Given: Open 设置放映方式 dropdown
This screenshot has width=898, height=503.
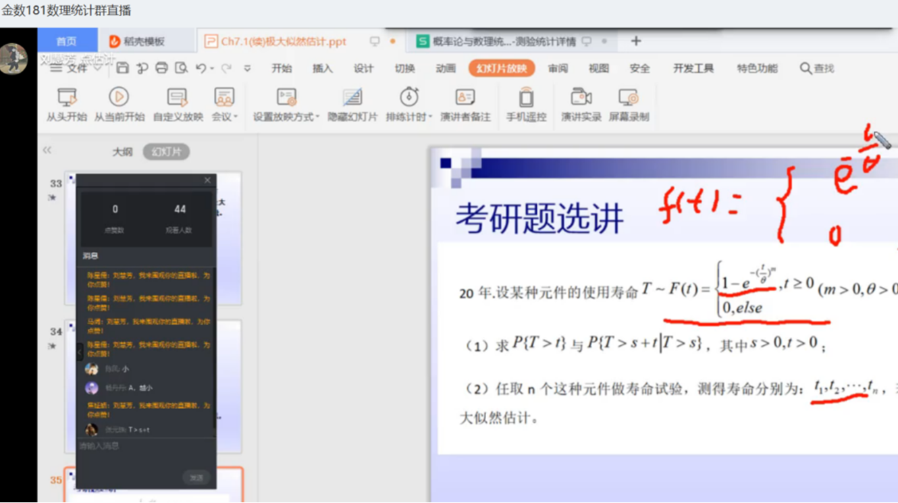Looking at the screenshot, I should (x=317, y=117).
